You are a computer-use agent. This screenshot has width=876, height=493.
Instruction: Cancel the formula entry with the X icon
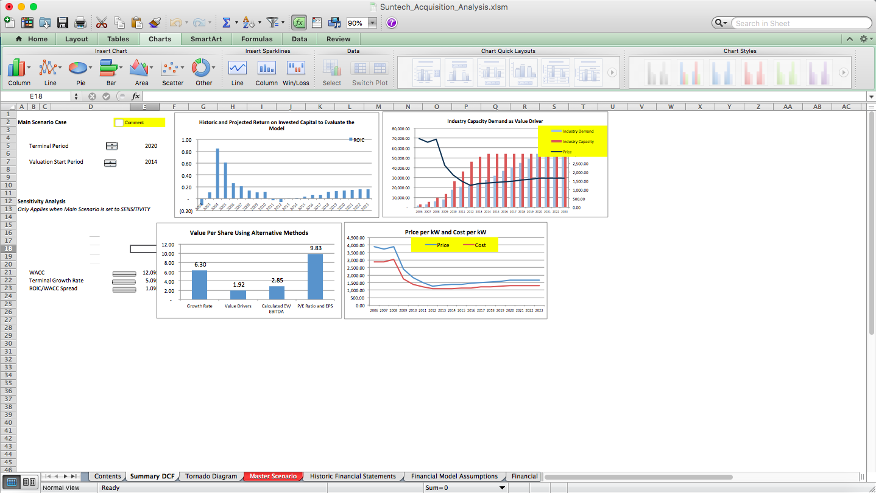[x=92, y=96]
